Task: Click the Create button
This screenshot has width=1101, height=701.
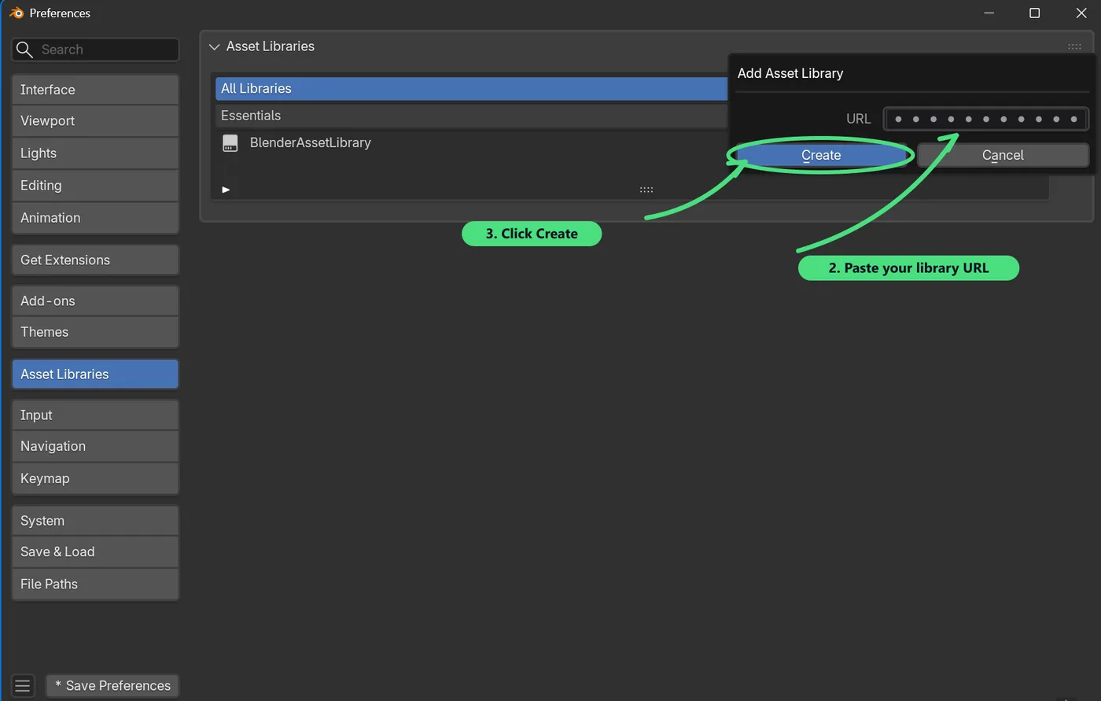Action: pyautogui.click(x=821, y=155)
